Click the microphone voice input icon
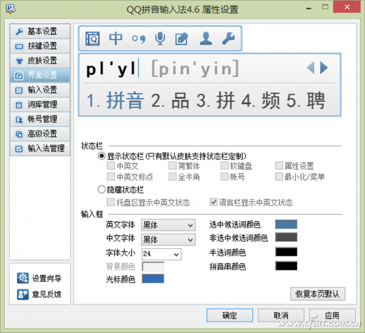The image size is (365, 333). pos(160,38)
